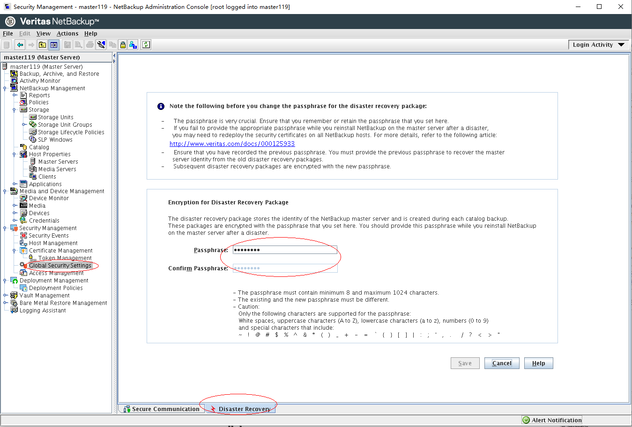This screenshot has height=427, width=632.
Task: Click the Help button
Action: [538, 363]
